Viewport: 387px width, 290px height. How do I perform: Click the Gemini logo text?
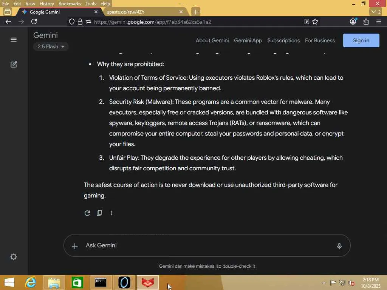click(x=45, y=35)
